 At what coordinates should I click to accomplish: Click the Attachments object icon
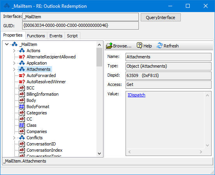point(22,69)
